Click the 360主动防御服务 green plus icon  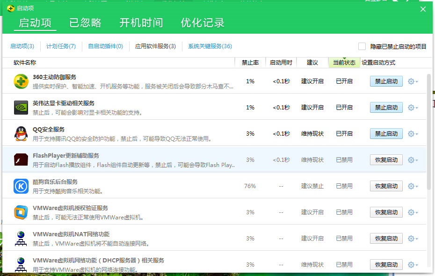[x=21, y=81]
